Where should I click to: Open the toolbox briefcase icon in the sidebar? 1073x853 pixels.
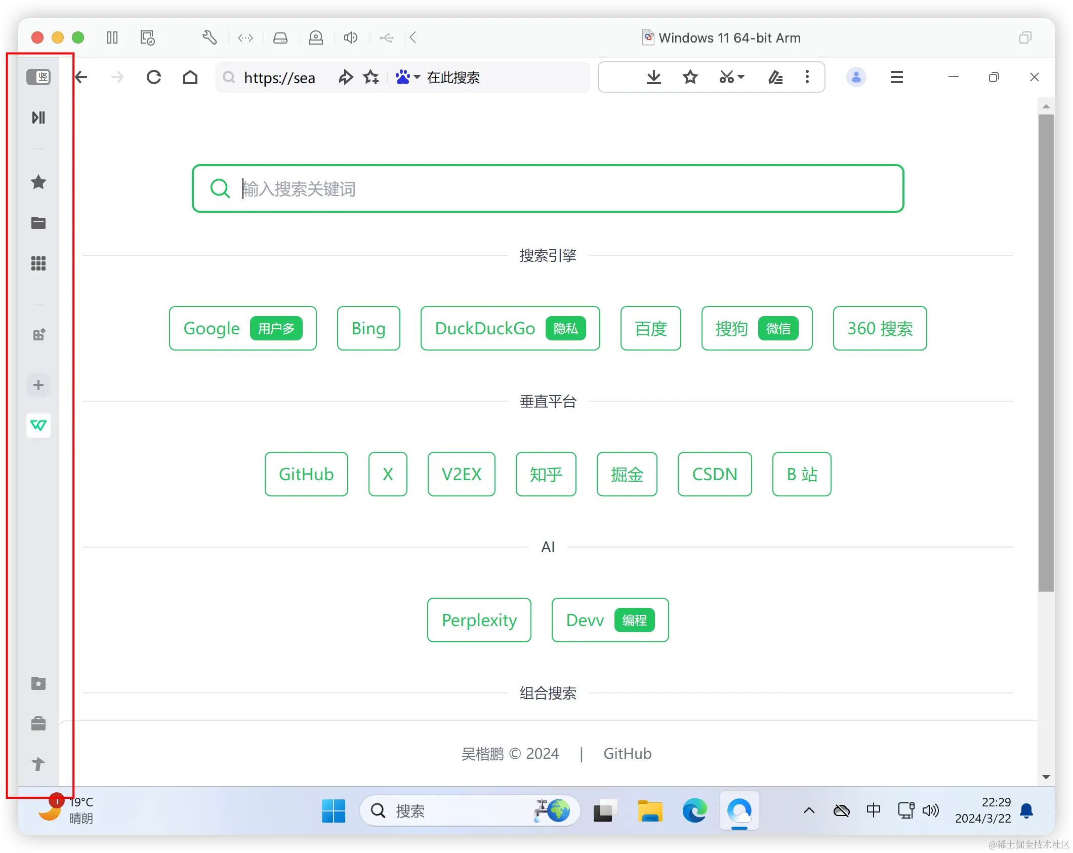pyautogui.click(x=38, y=723)
